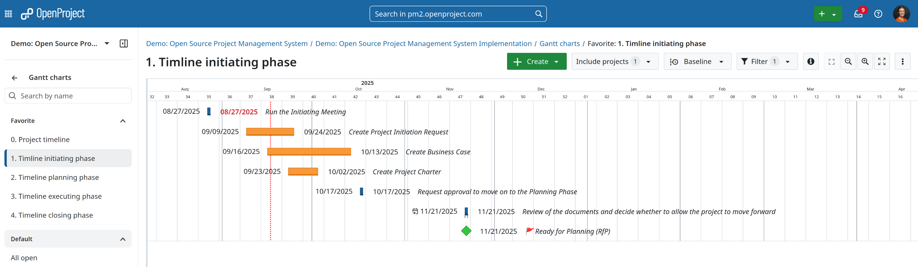Click the OpenProject logo

pos(53,14)
